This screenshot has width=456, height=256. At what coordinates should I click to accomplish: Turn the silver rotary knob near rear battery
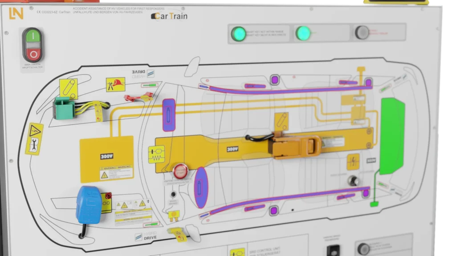coord(353,180)
